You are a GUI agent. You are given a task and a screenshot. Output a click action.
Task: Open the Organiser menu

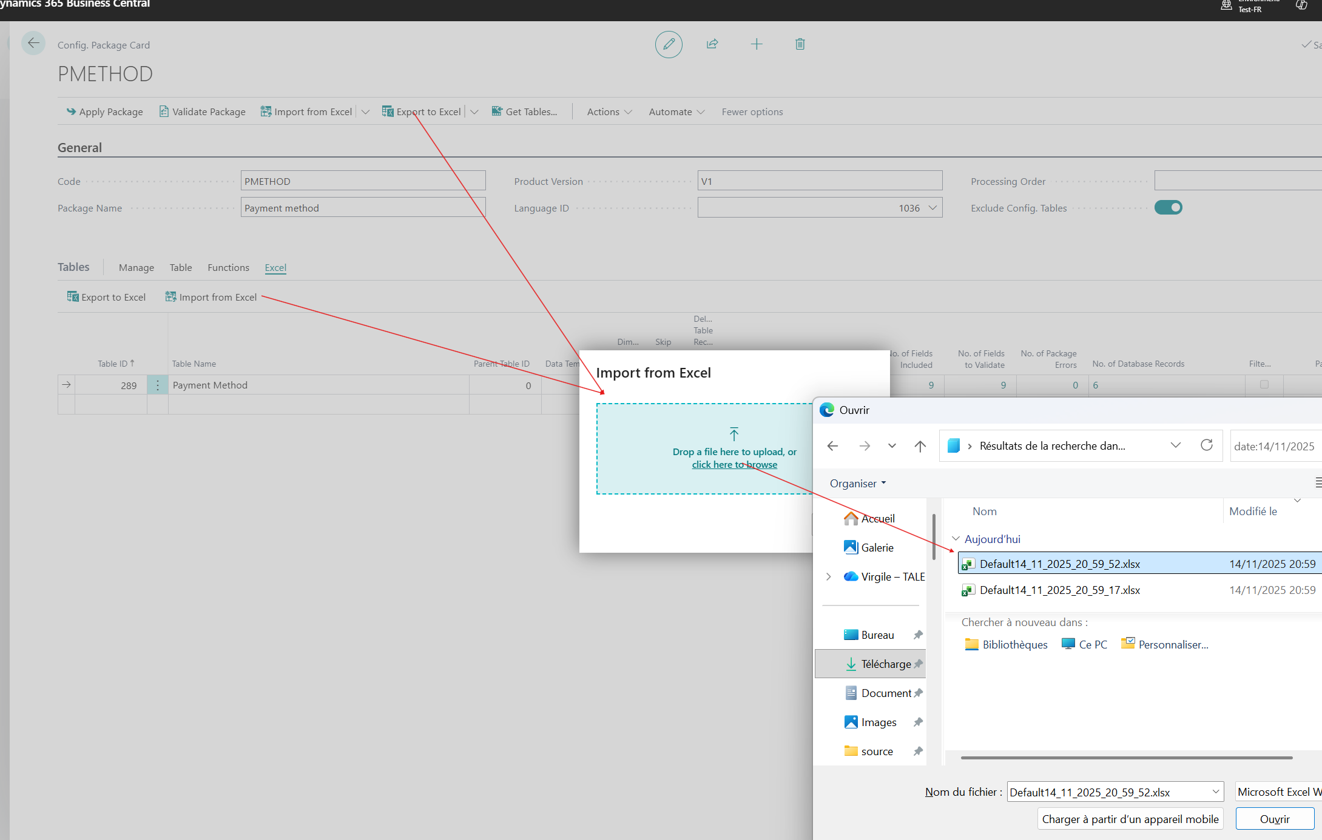858,483
